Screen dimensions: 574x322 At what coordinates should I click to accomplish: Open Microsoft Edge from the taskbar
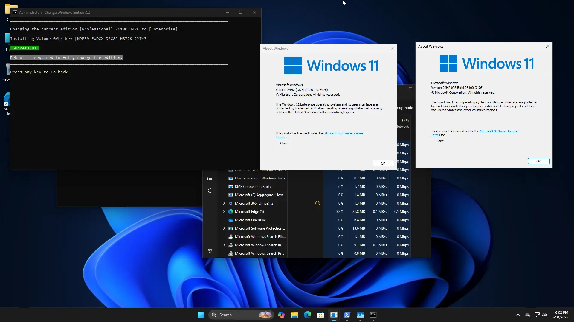click(x=308, y=315)
